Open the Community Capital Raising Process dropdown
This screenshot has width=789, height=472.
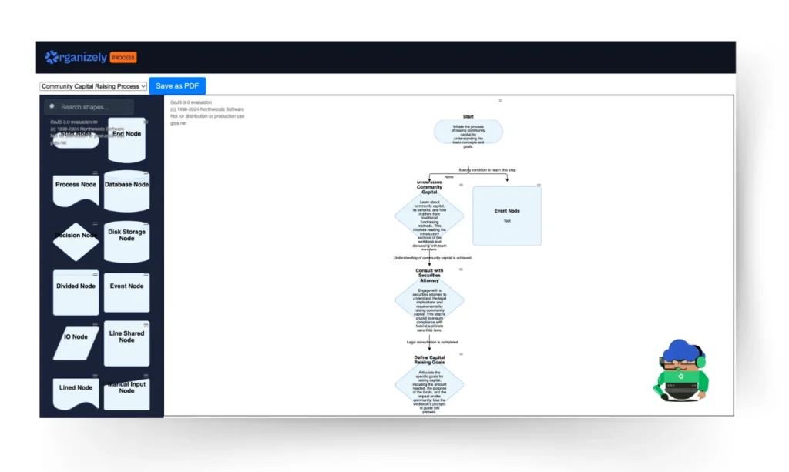[92, 86]
